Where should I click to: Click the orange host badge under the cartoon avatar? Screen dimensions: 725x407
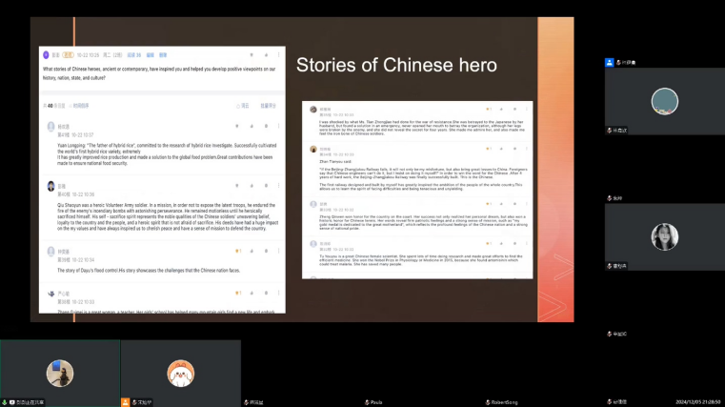(x=125, y=402)
